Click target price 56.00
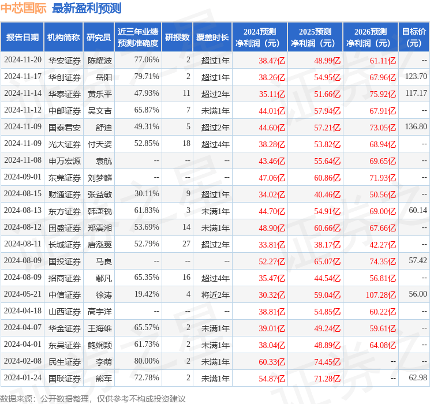The height and width of the screenshot is (404, 430). point(418,294)
